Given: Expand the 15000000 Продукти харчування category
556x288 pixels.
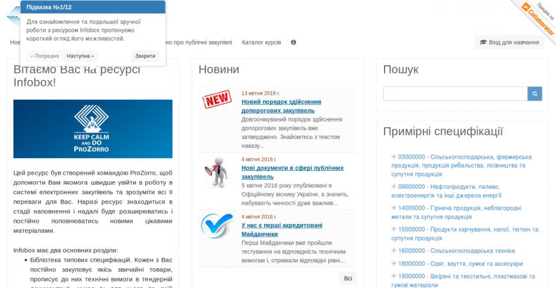Looking at the screenshot, I should pyautogui.click(x=393, y=230).
